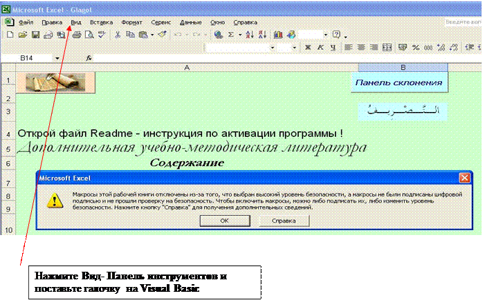Open the font size dropdown
485x307 pixels.
294,48
